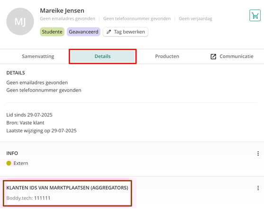The image size is (264, 209).
Task: Click the MJ avatar circle
Action: click(20, 21)
